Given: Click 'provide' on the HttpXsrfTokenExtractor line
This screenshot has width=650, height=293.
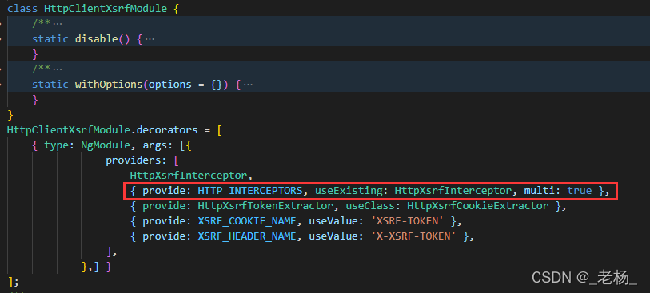Looking at the screenshot, I should coord(164,206).
